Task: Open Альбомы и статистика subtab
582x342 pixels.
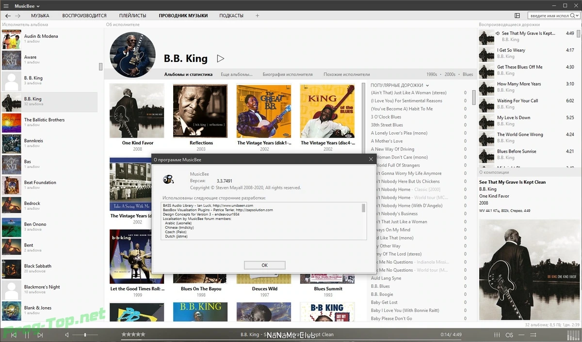Action: coord(189,75)
